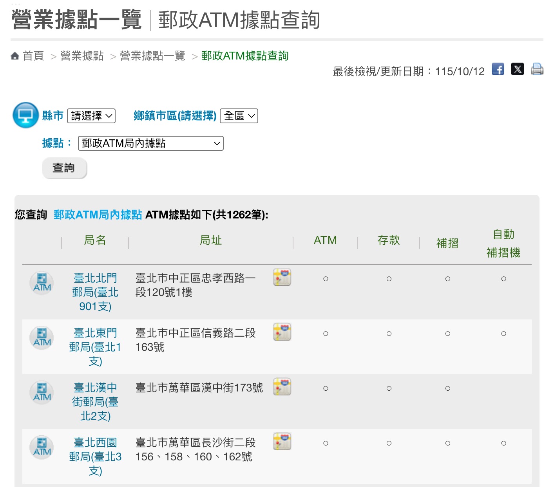Open the 據點 郵政ATM局內據點 dropdown

click(151, 143)
